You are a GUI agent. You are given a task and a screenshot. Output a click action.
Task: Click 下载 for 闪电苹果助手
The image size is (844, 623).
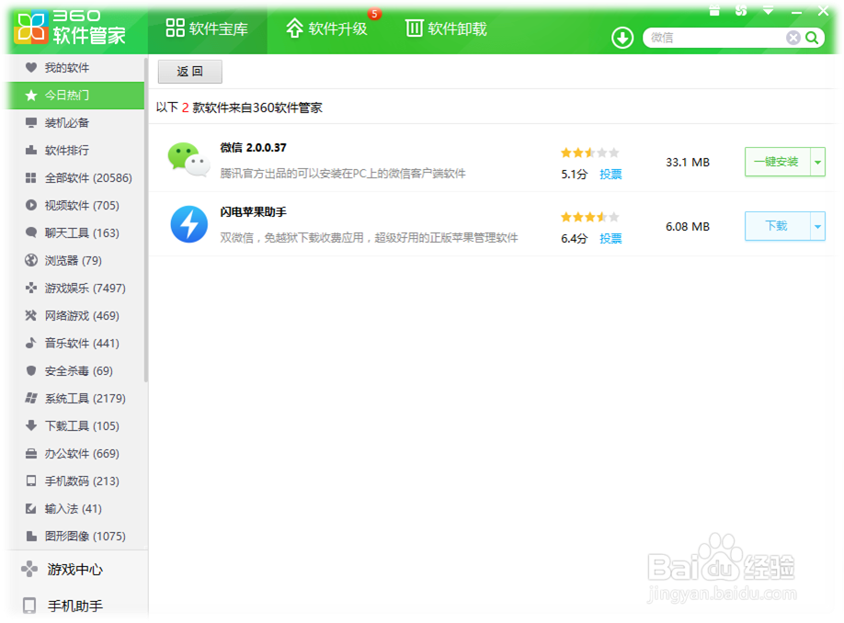(777, 226)
